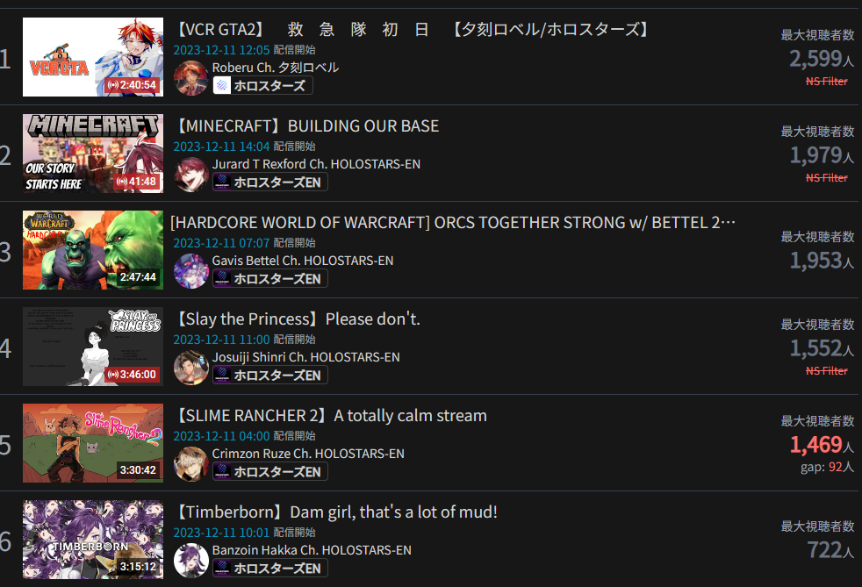Open Hardcore World of Warcraft thumbnail

click(93, 250)
